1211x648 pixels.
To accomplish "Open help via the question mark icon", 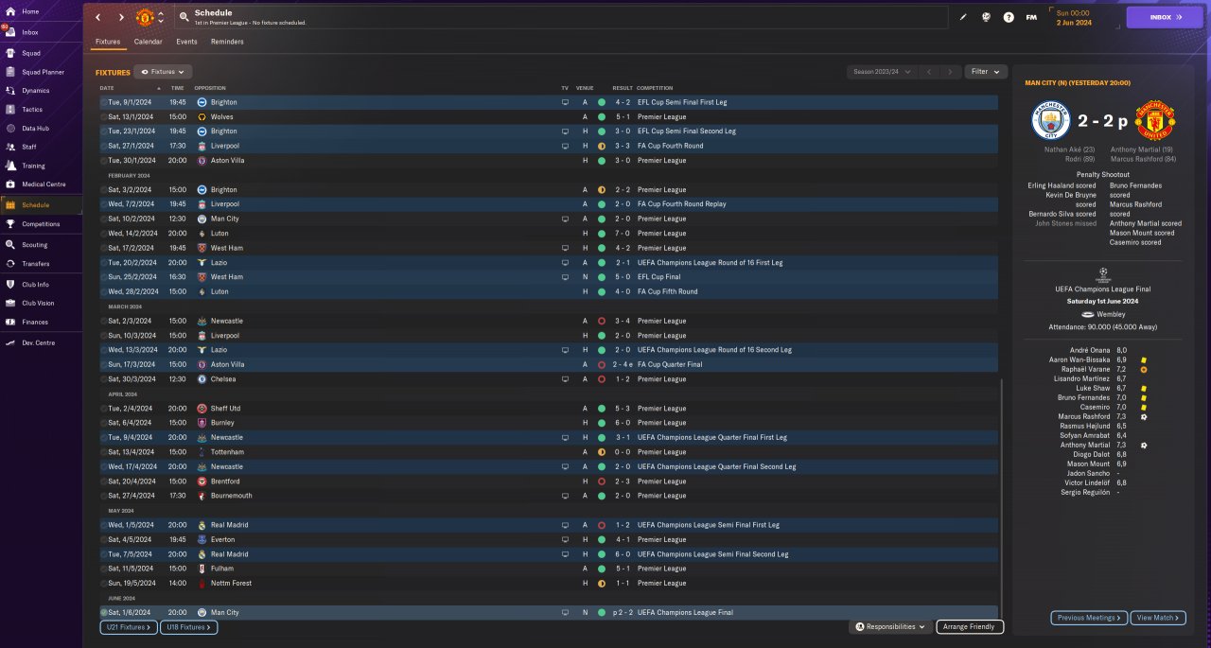I will coord(1009,17).
